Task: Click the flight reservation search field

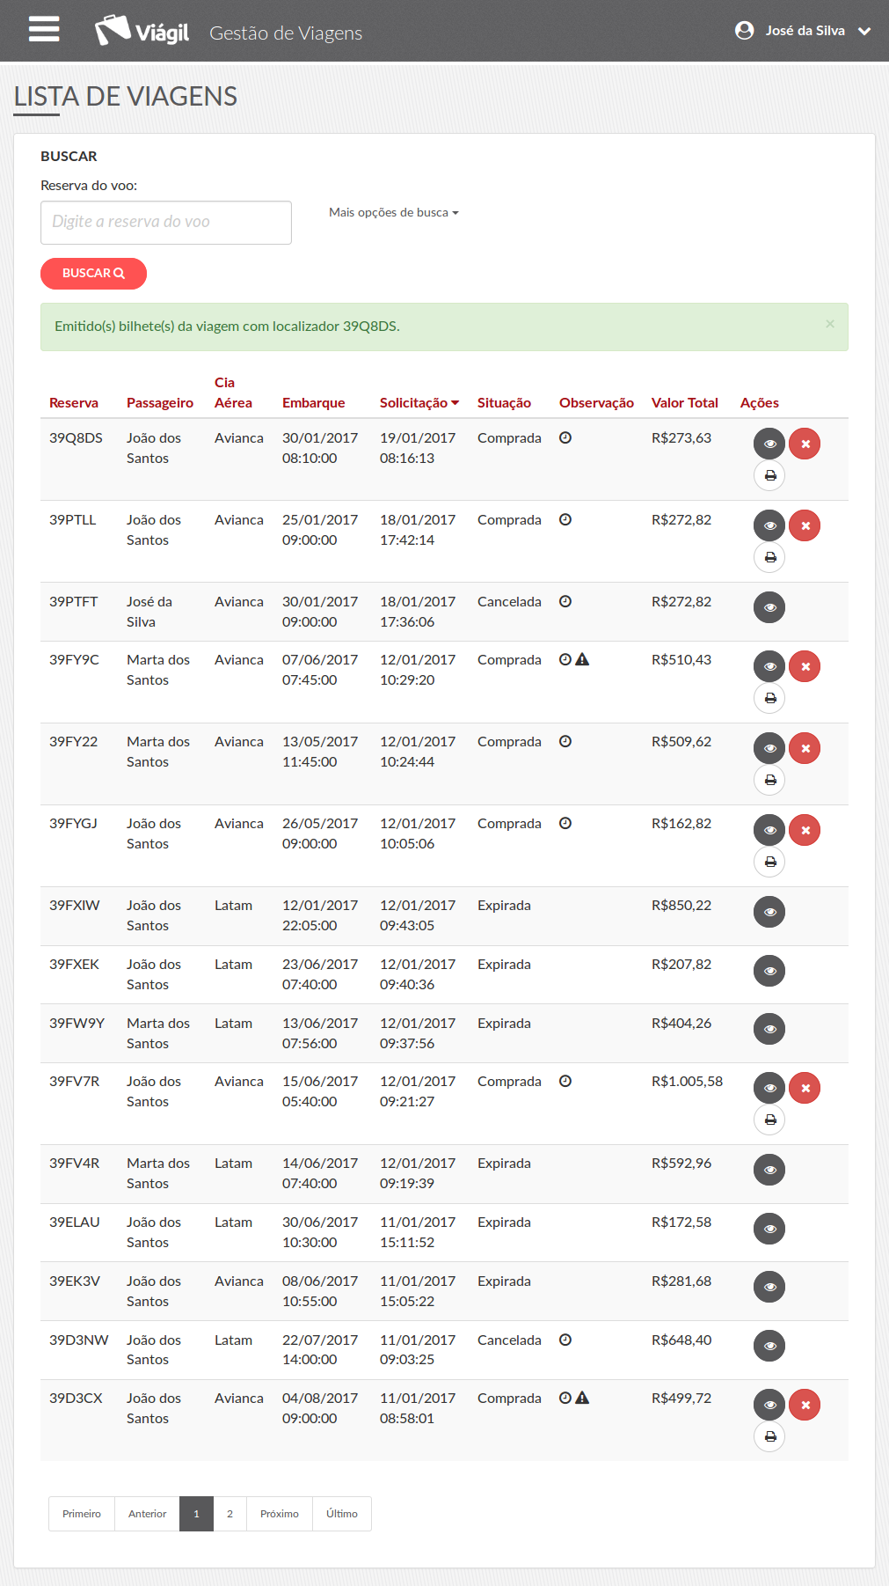Action: 166,223
